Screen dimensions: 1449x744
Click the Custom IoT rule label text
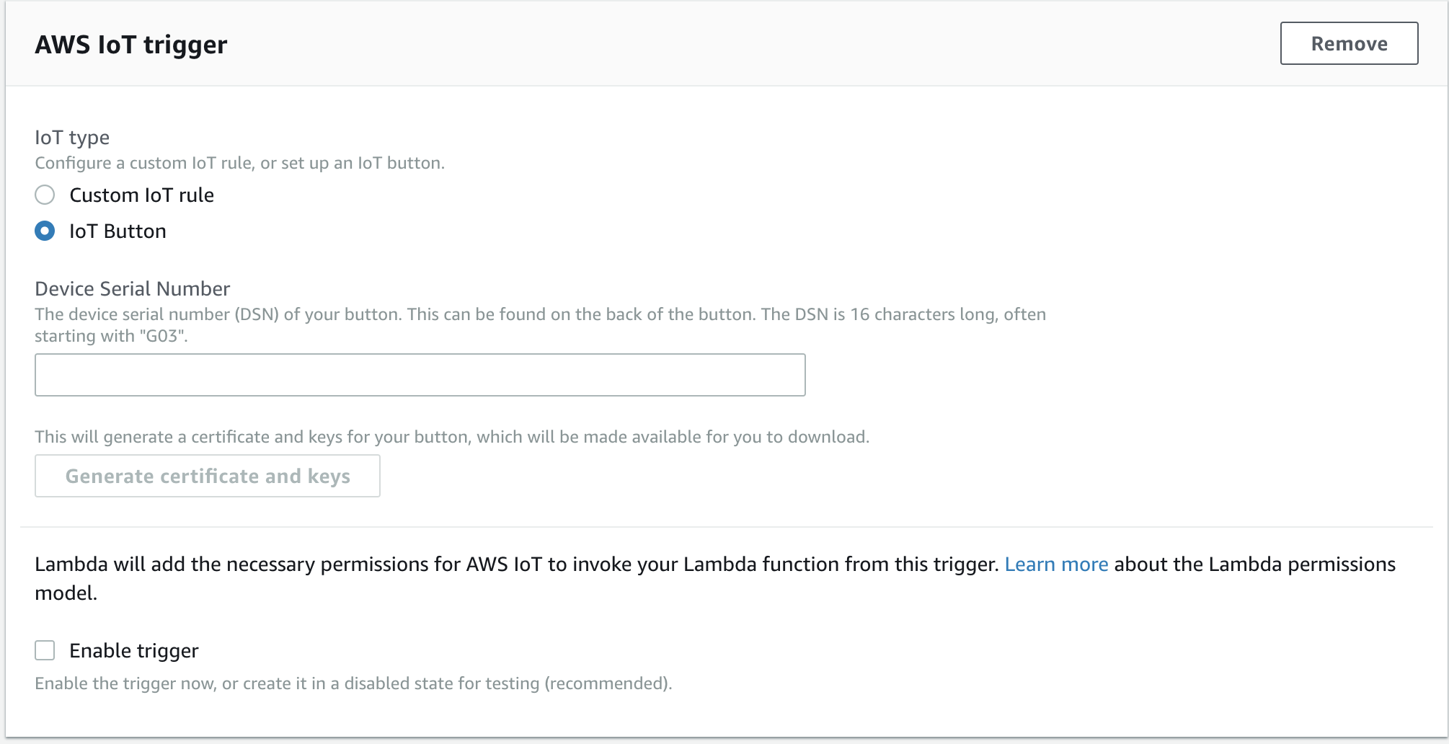click(x=141, y=195)
